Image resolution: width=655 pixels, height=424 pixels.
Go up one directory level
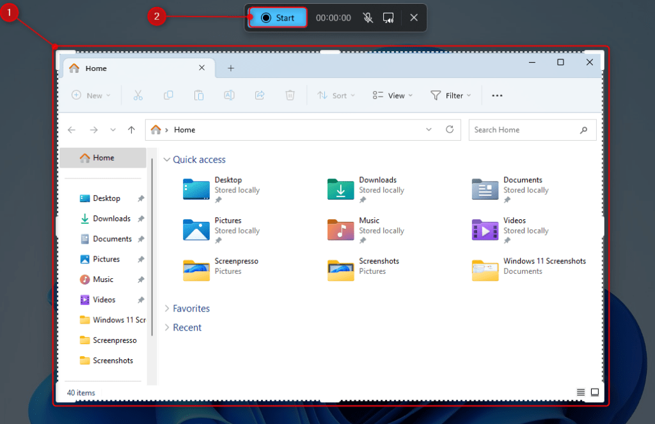coord(131,130)
